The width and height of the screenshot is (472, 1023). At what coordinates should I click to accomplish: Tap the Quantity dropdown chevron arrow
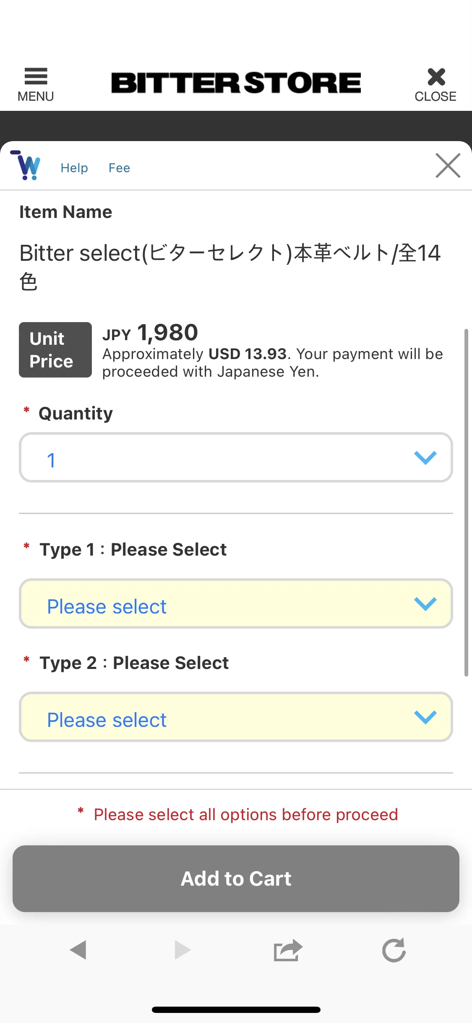425,458
